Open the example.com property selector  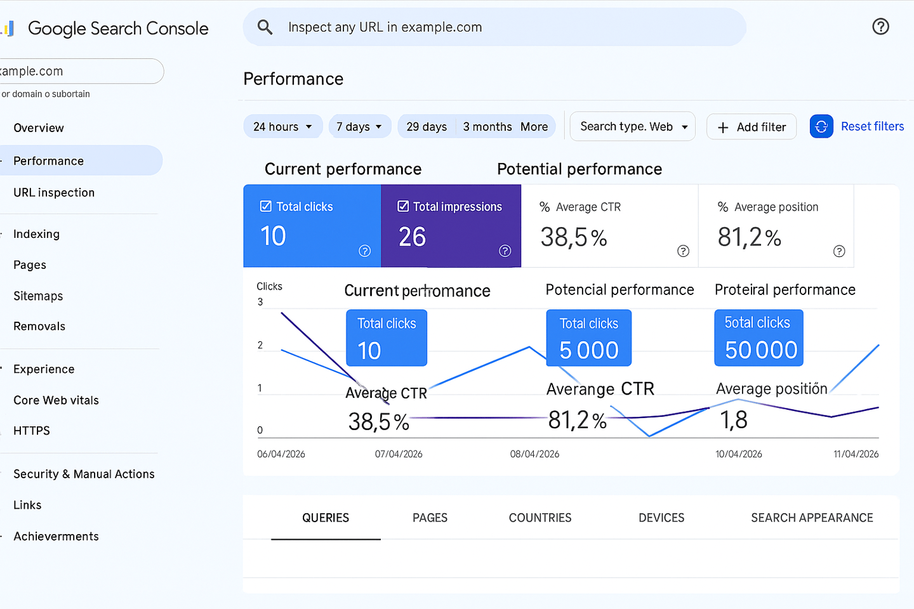tap(81, 71)
